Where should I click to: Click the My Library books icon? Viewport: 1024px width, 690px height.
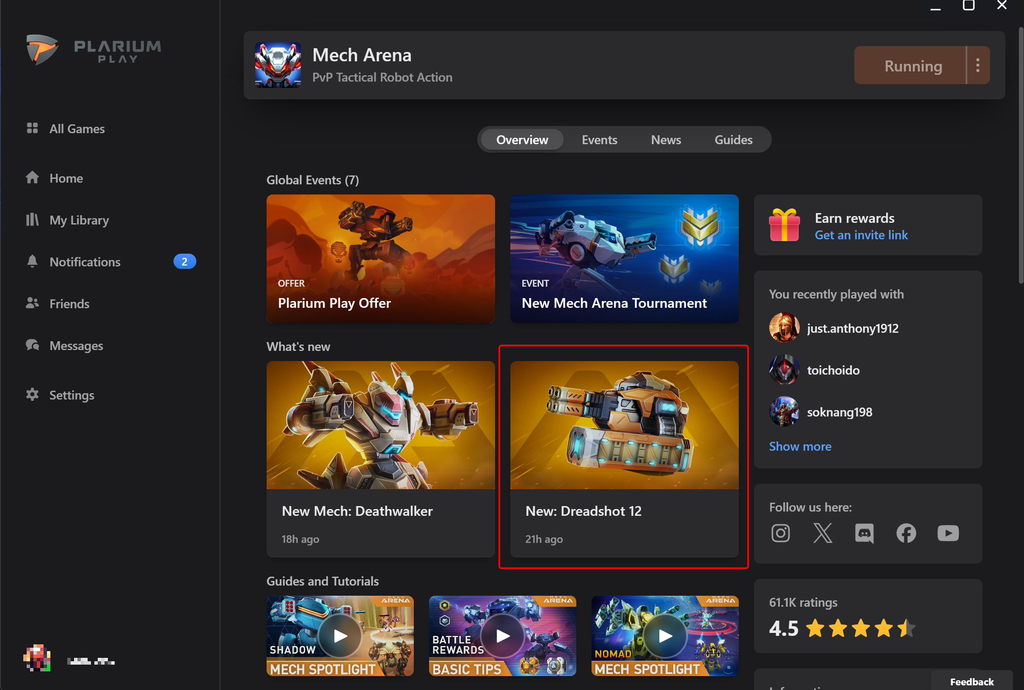point(32,219)
